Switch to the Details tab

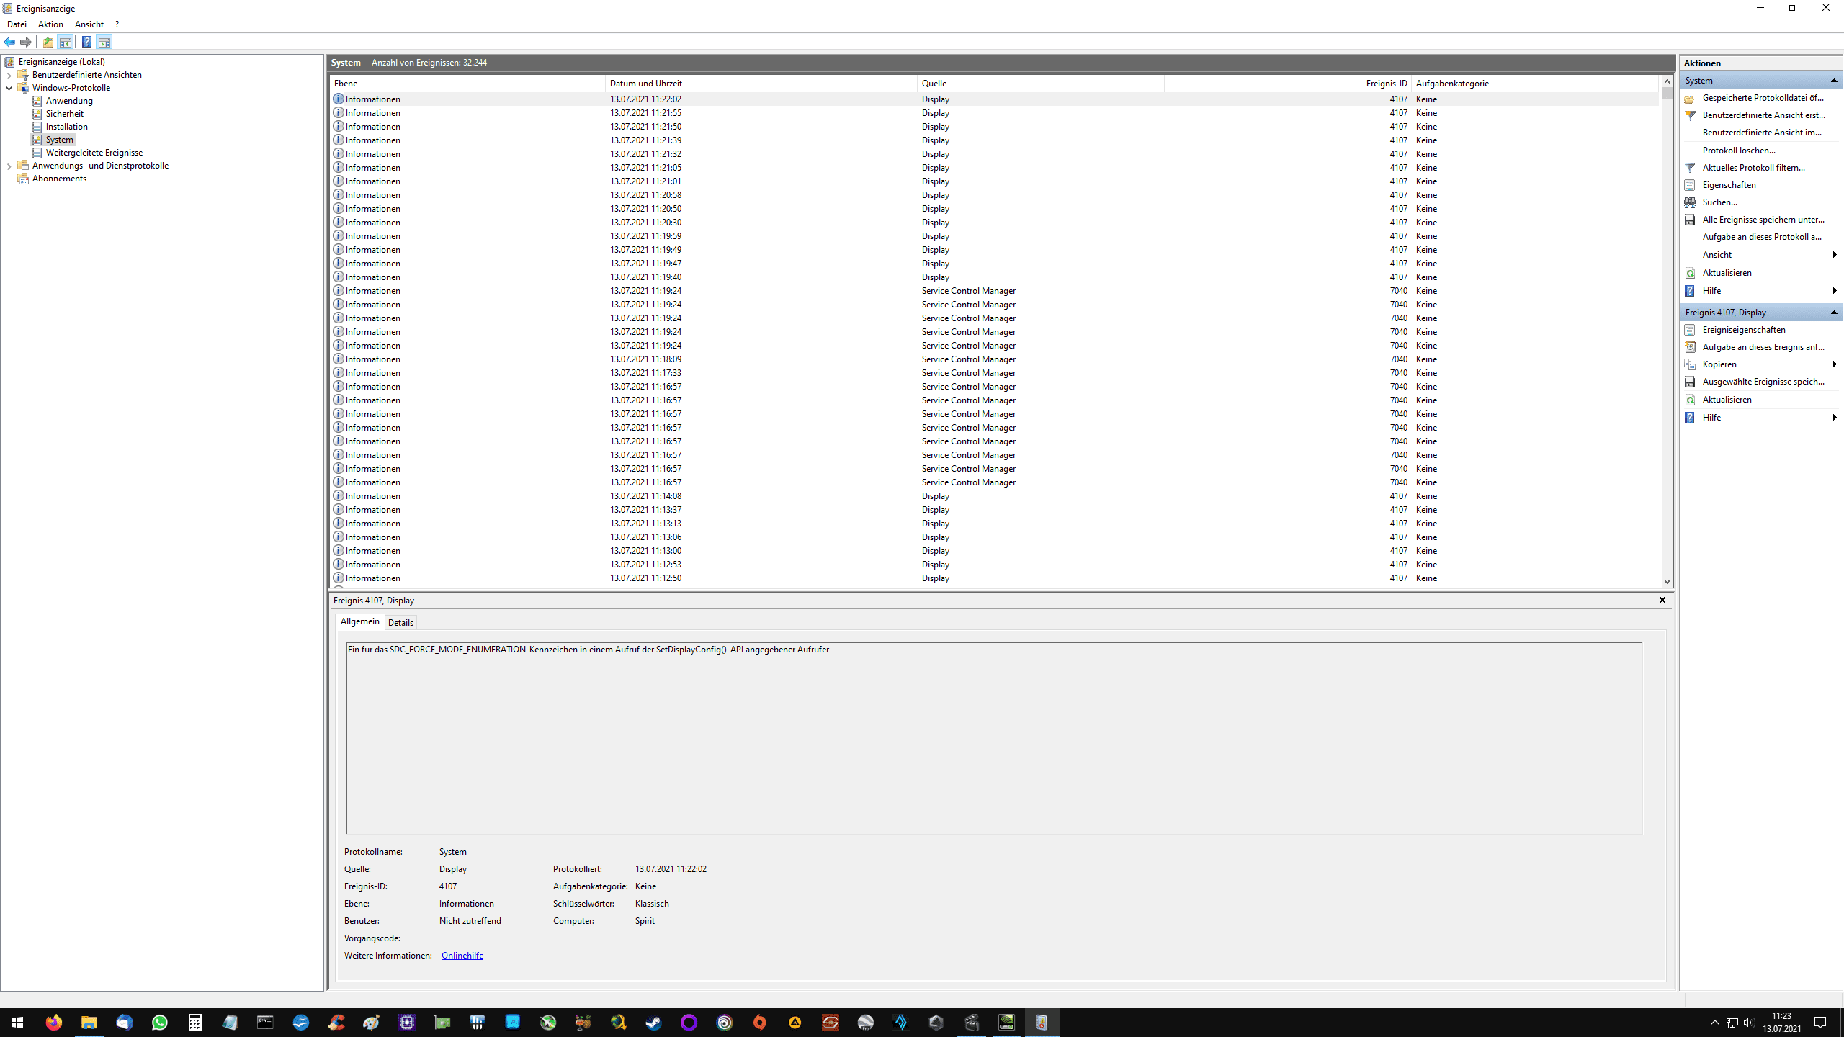tap(400, 623)
